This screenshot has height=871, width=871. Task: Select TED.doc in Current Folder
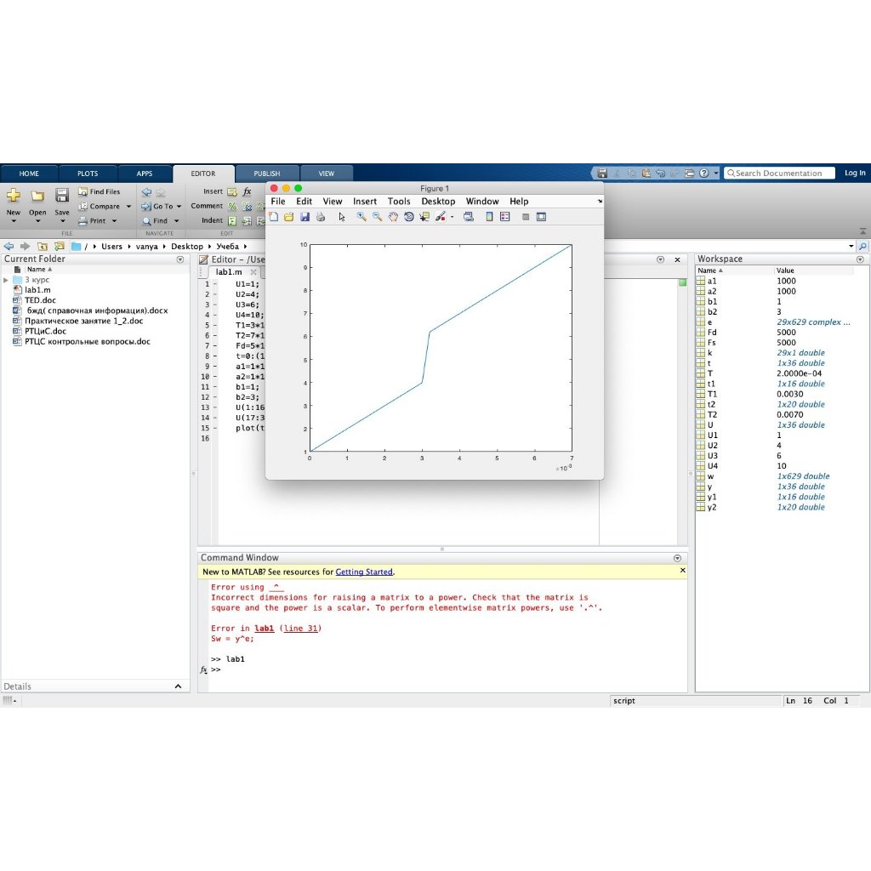(x=40, y=300)
